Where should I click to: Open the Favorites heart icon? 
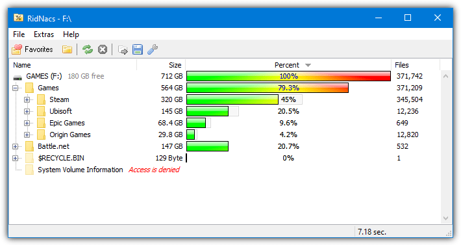(17, 49)
